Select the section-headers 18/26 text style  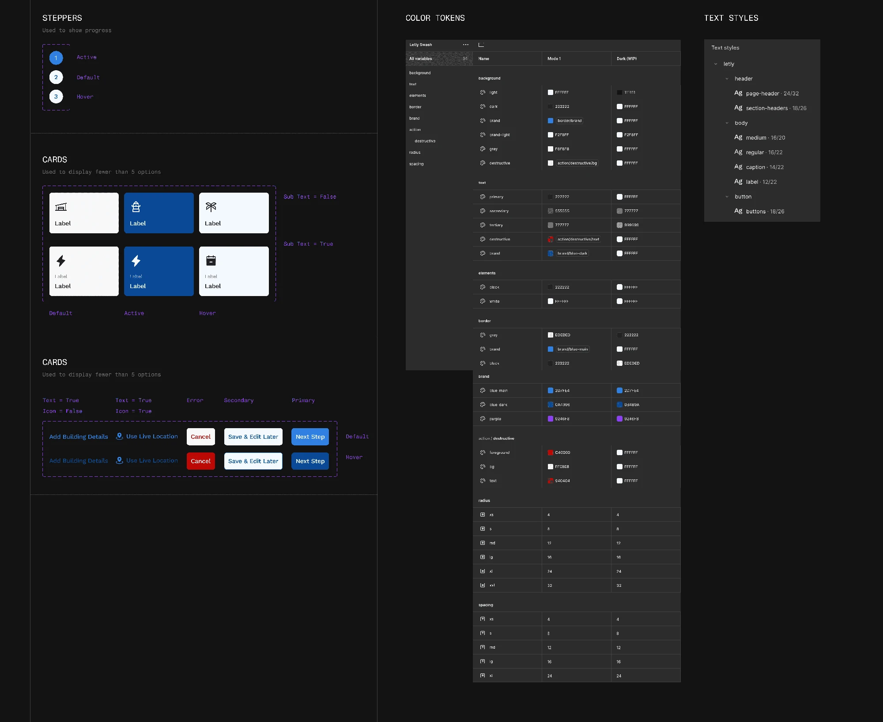(x=770, y=108)
